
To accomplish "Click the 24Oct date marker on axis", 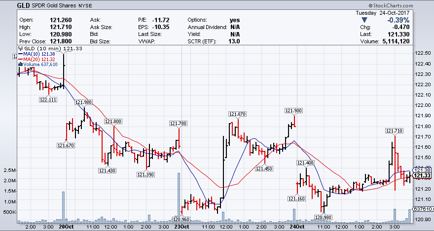I will [x=297, y=227].
